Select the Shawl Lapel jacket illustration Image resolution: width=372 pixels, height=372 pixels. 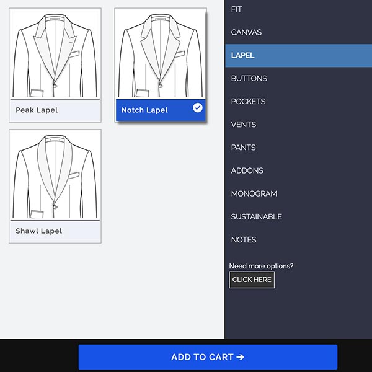click(55, 175)
